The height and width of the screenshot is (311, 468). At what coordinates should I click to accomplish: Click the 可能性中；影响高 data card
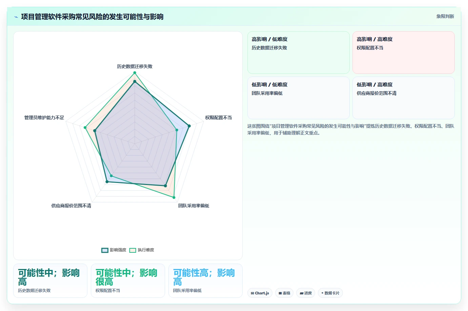pyautogui.click(x=50, y=281)
